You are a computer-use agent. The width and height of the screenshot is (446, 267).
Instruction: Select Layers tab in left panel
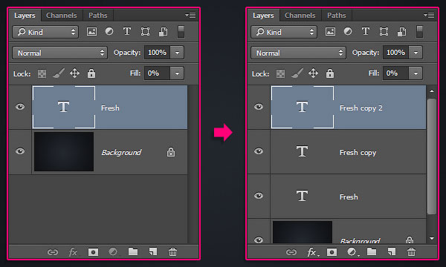click(25, 16)
